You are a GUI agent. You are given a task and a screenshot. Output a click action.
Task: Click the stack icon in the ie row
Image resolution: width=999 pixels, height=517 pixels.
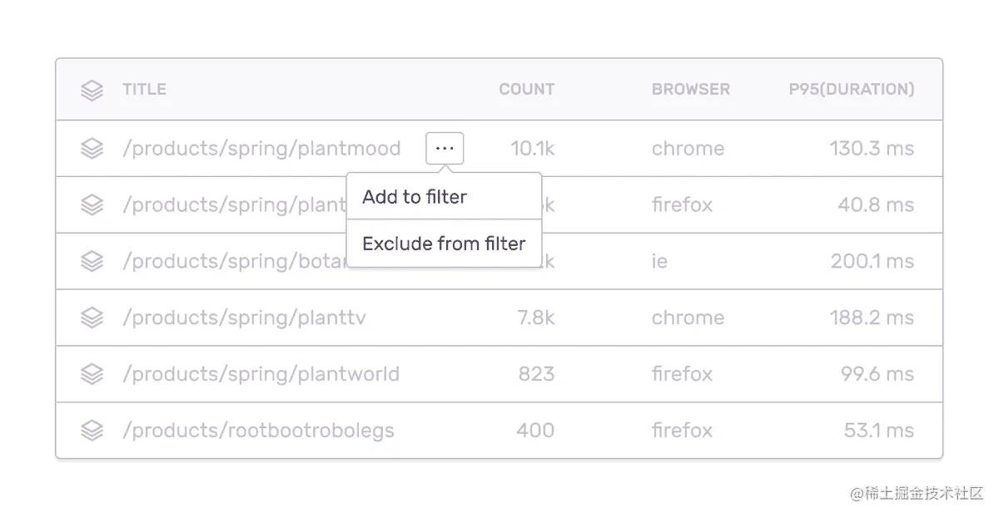tap(92, 262)
